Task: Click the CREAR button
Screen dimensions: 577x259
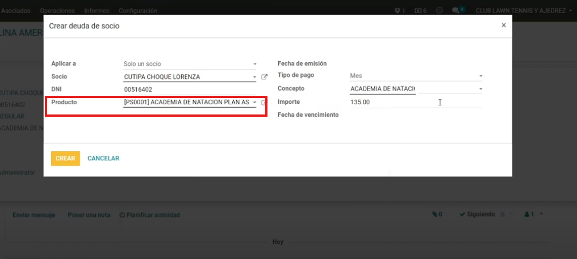Action: (x=65, y=158)
